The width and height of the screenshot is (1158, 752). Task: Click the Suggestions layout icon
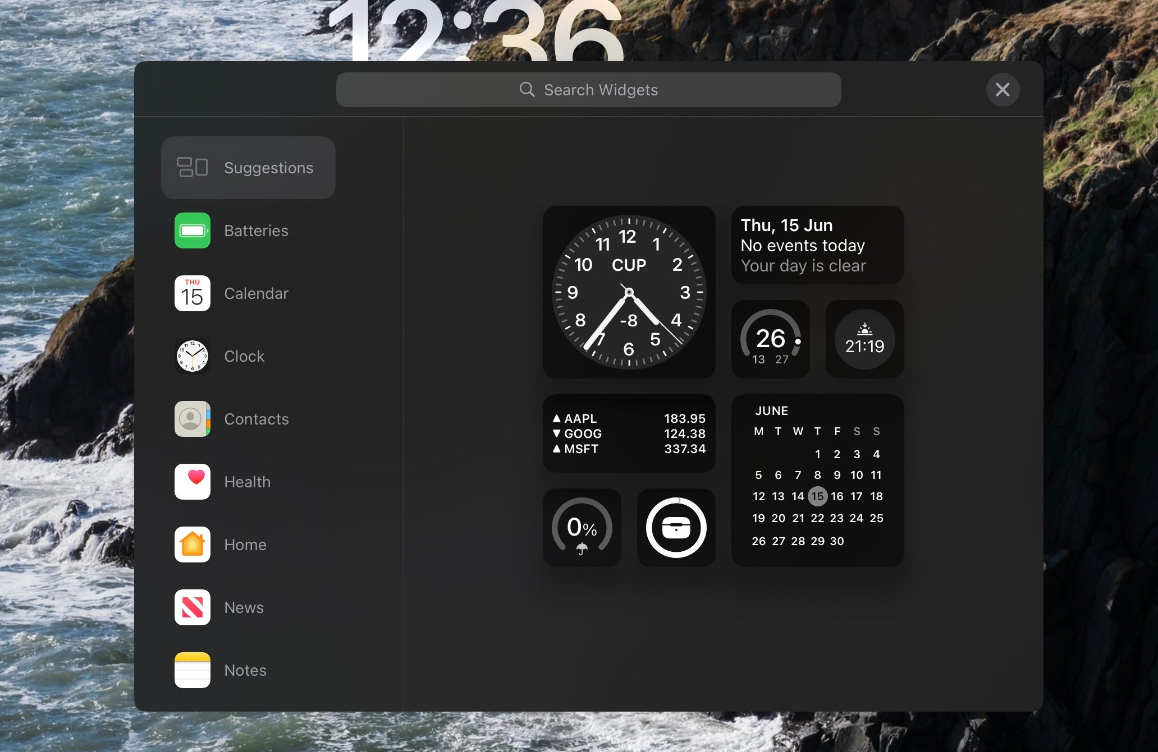[192, 168]
